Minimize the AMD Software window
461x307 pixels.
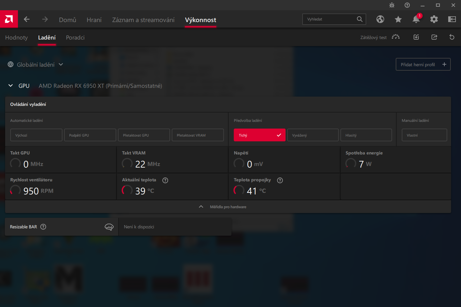coord(423,5)
